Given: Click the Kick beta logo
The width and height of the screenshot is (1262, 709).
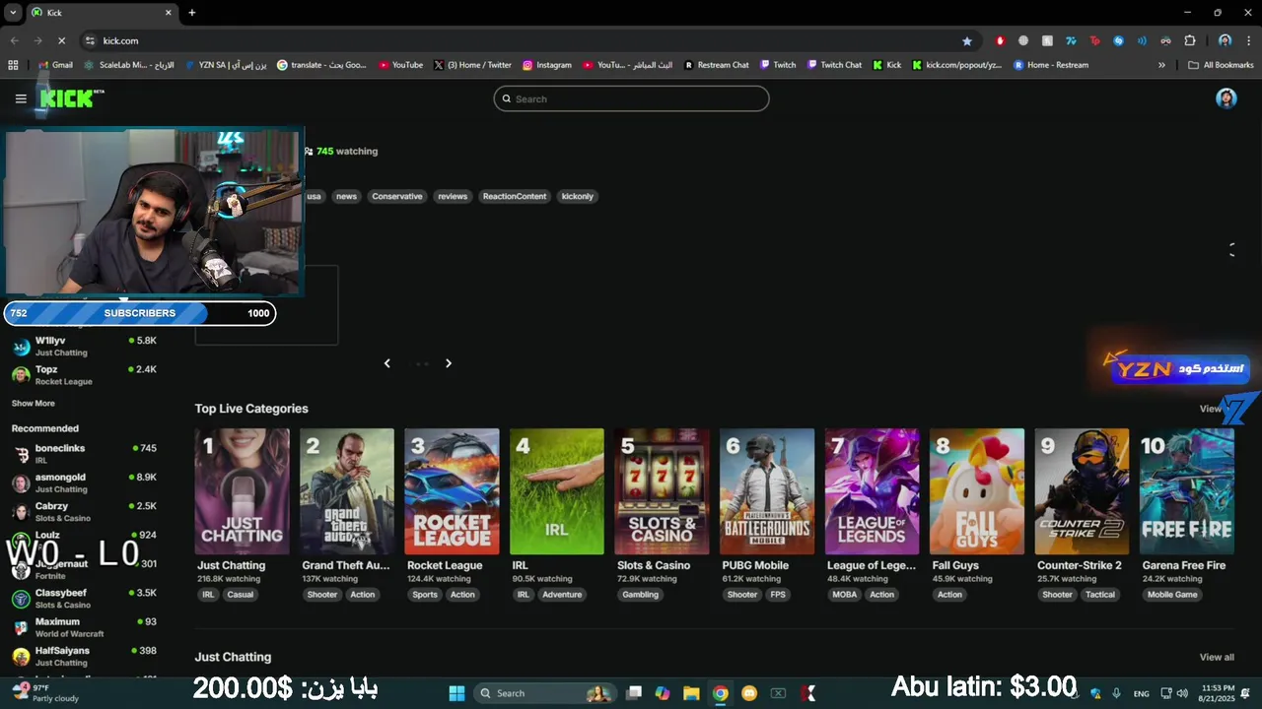Looking at the screenshot, I should pos(71,98).
